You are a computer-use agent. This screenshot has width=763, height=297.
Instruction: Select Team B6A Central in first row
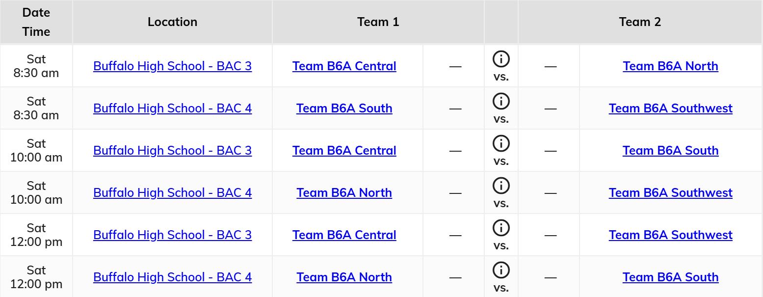point(344,66)
